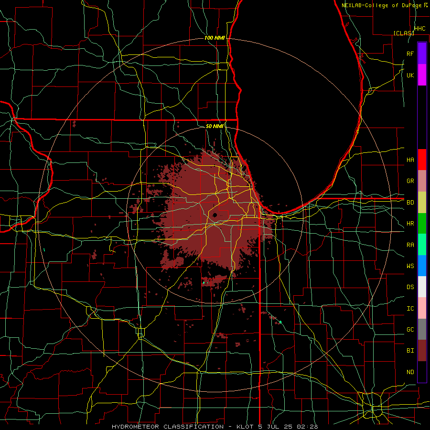
Task: Click the green HR legend swatch
Action: tap(422, 224)
